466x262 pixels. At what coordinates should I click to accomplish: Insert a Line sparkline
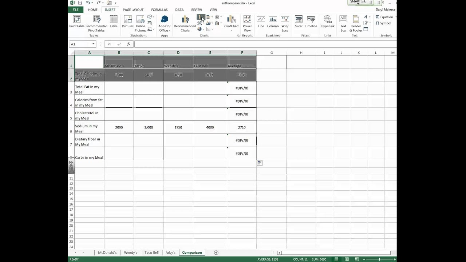(x=261, y=22)
